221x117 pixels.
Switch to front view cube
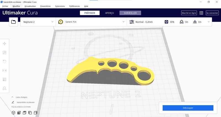pos(19,113)
